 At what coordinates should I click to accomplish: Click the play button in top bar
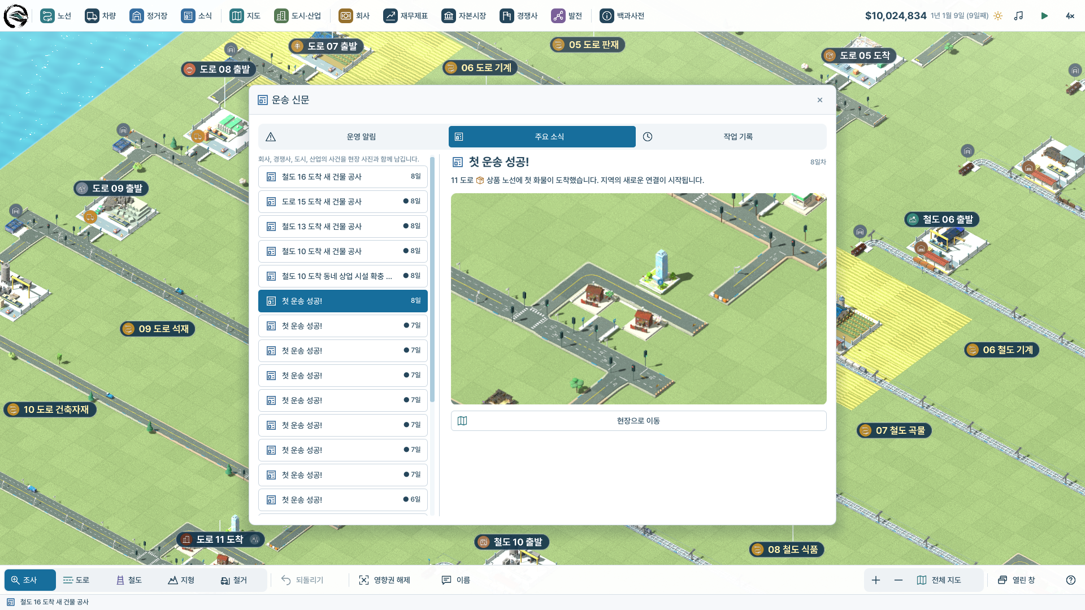click(x=1044, y=16)
